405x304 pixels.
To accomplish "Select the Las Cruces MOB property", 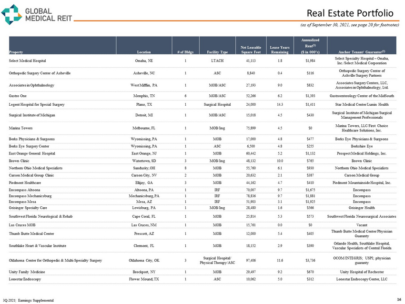I will (22, 224).
